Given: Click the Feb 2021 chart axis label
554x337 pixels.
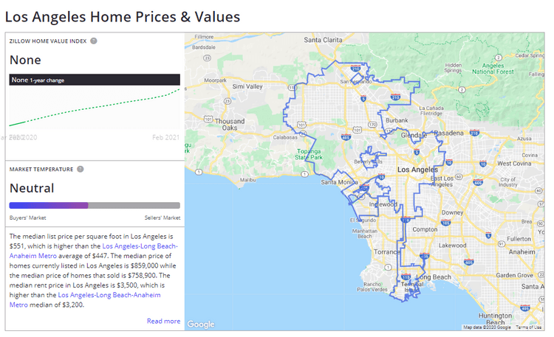Looking at the screenshot, I should (x=165, y=138).
